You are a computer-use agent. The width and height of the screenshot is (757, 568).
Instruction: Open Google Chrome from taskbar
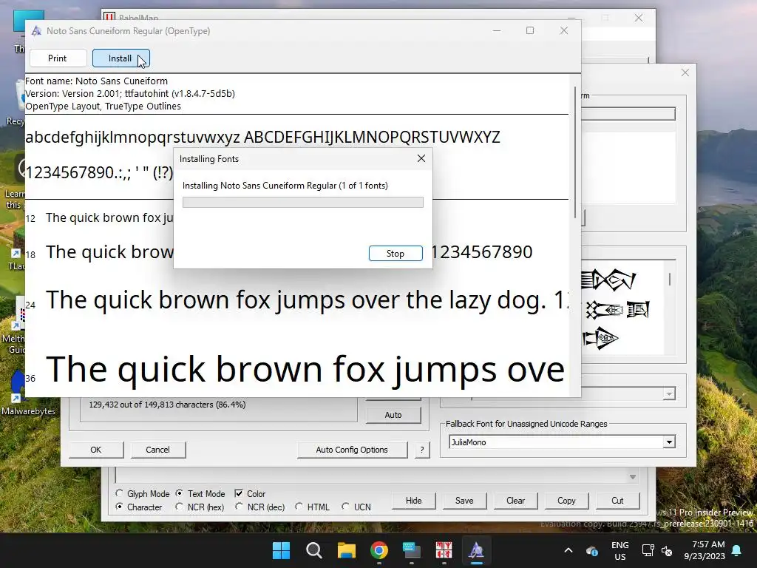[x=379, y=550]
